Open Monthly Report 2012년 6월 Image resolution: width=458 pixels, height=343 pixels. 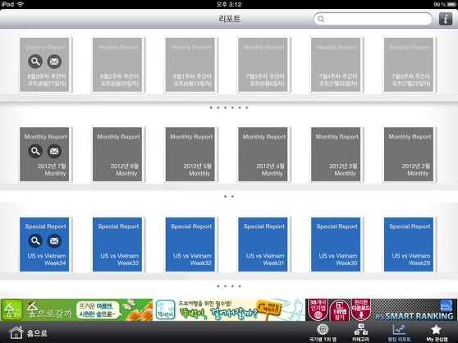[x=117, y=154]
